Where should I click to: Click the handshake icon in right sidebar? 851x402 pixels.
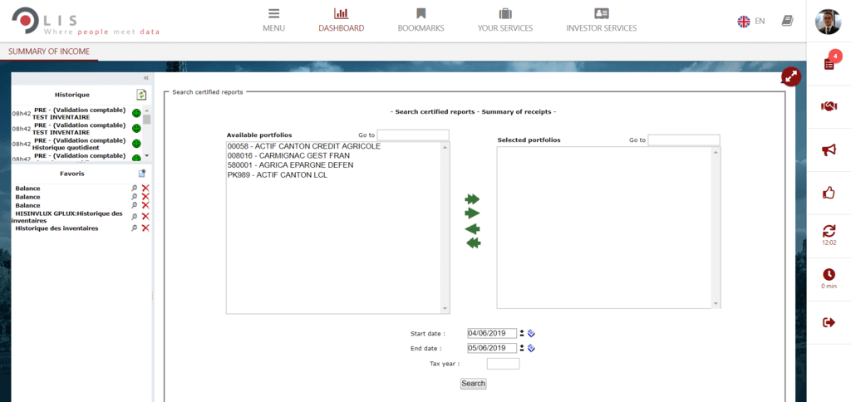[829, 106]
